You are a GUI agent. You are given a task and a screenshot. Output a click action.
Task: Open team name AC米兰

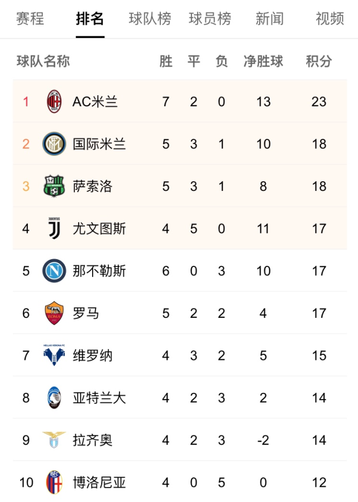click(x=95, y=102)
